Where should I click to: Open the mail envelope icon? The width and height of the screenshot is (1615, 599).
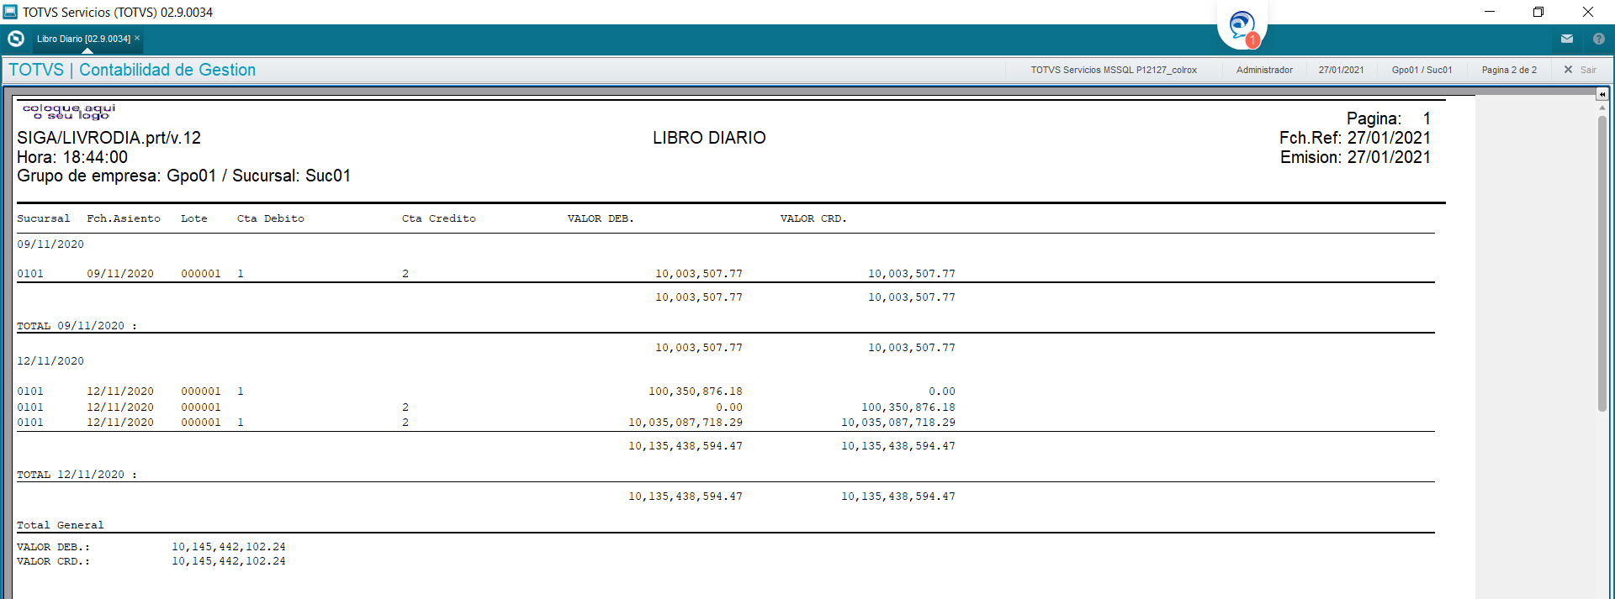[1567, 39]
